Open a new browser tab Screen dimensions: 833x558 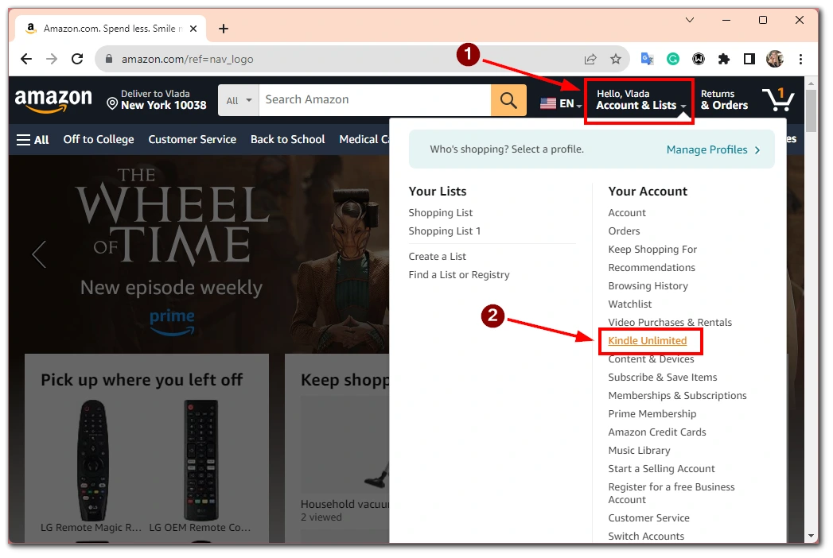point(224,29)
